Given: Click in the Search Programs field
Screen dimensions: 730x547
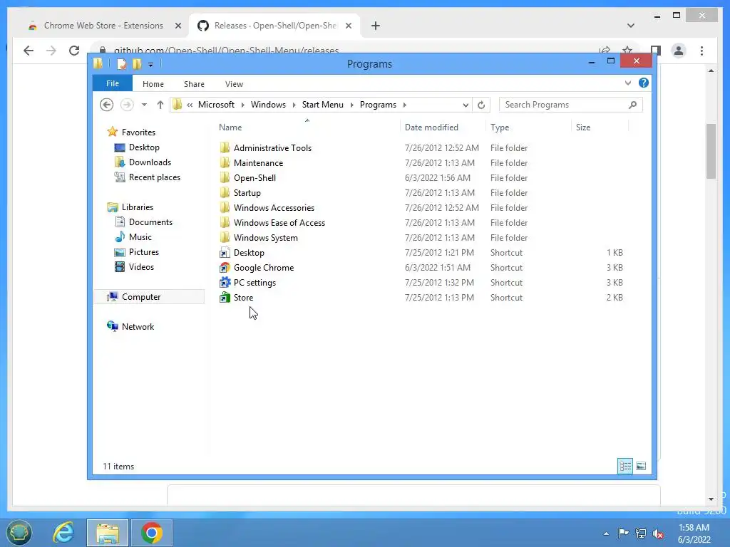Looking at the screenshot, I should click(571, 105).
